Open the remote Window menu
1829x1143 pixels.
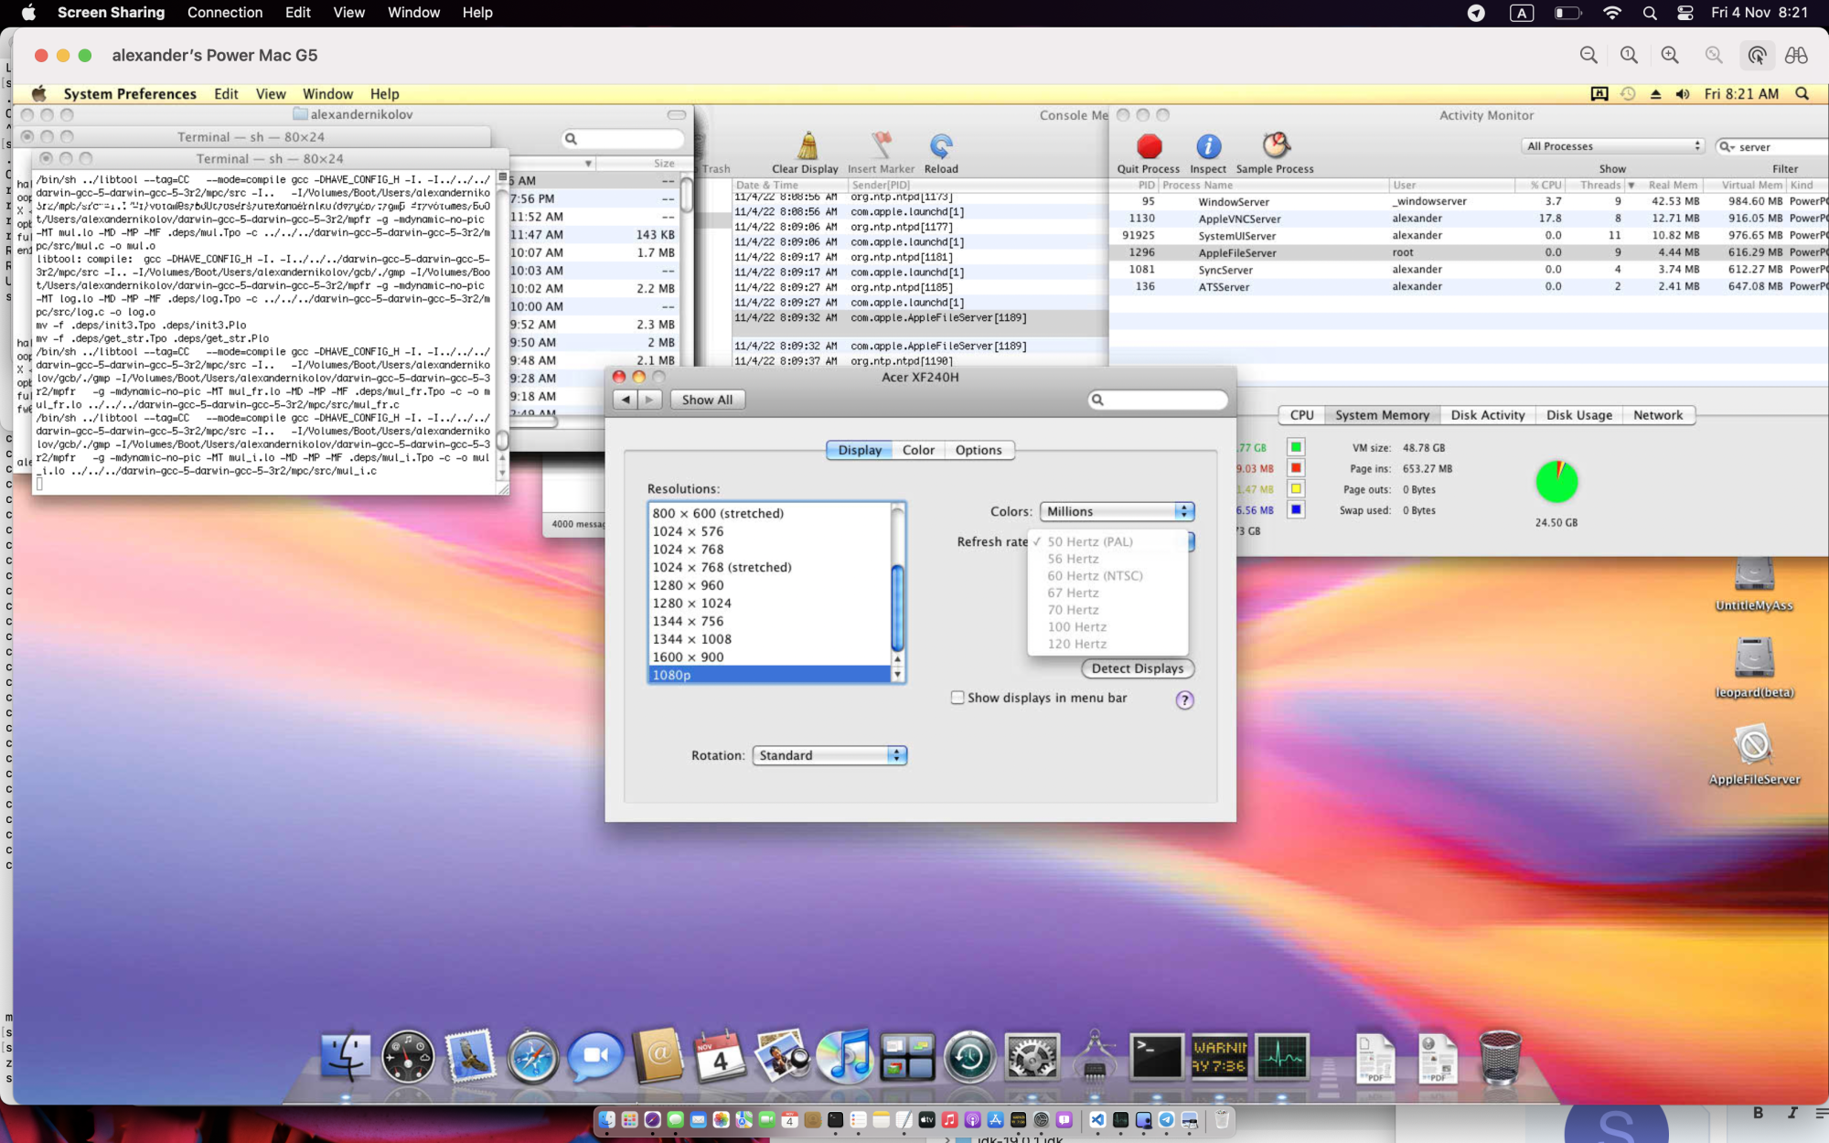click(x=327, y=94)
